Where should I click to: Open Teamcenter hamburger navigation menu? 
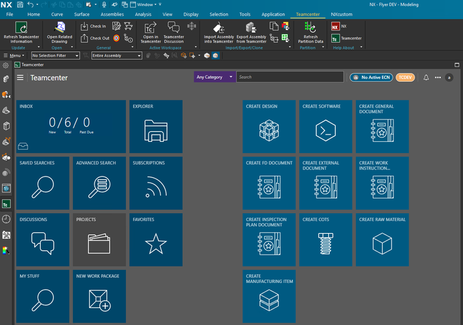20,77
